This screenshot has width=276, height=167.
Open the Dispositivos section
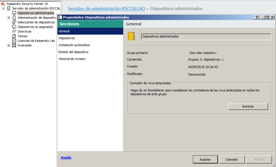[x=90, y=38]
